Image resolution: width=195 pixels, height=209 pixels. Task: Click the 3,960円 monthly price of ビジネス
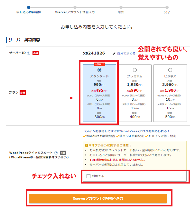click(x=170, y=85)
